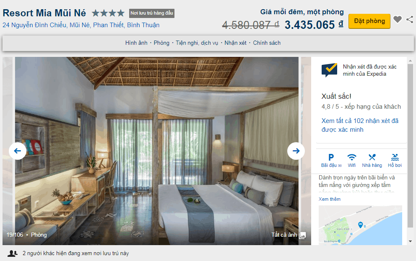Click the parking (Bãi đậu xe) icon
This screenshot has height=261, width=416.
tap(331, 157)
